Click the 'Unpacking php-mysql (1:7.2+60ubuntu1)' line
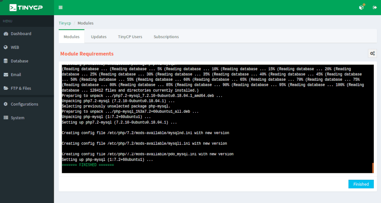Image resolution: width=381 pixels, height=203 pixels. 106,117
